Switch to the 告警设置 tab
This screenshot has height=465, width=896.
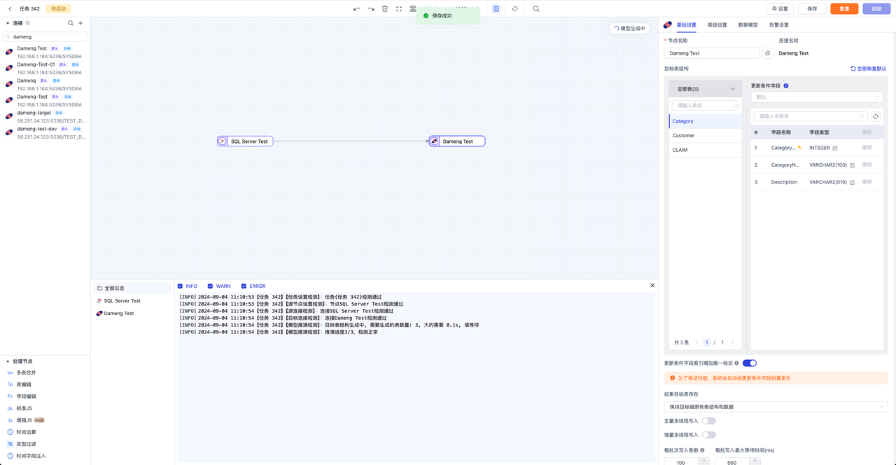pos(778,25)
